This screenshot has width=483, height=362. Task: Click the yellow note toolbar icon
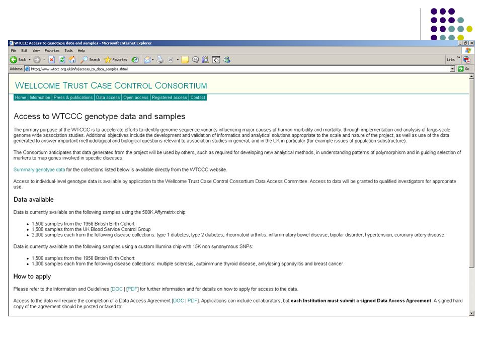tap(185, 60)
